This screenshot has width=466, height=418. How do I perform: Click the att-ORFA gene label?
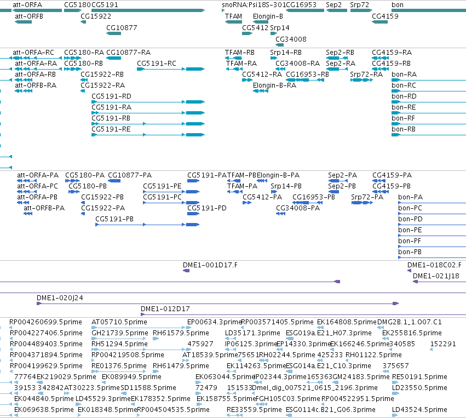[27, 5]
